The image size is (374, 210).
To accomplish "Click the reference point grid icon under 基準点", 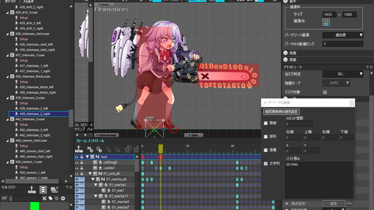I will coord(326,22).
